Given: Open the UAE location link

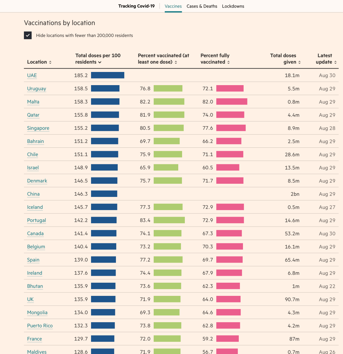Looking at the screenshot, I should coord(32,75).
